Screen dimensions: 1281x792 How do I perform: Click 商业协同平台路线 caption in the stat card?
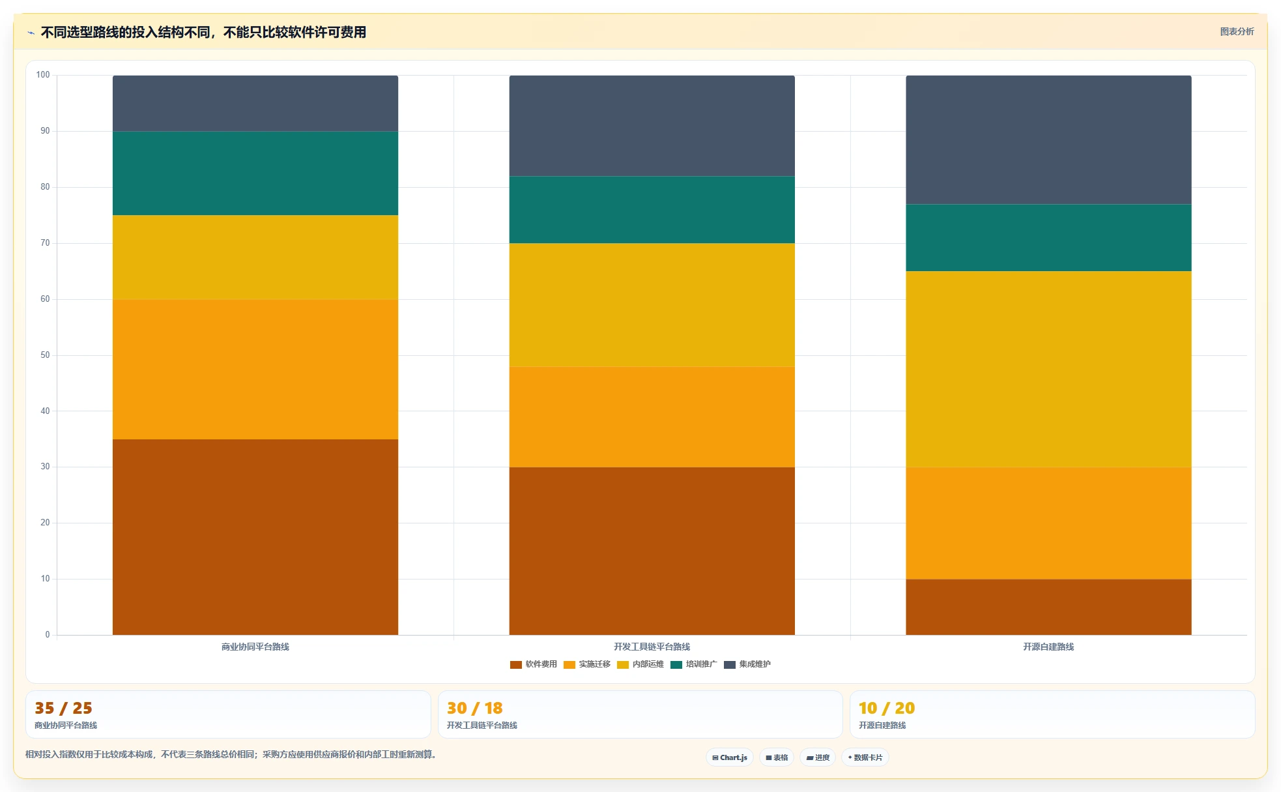[66, 726]
